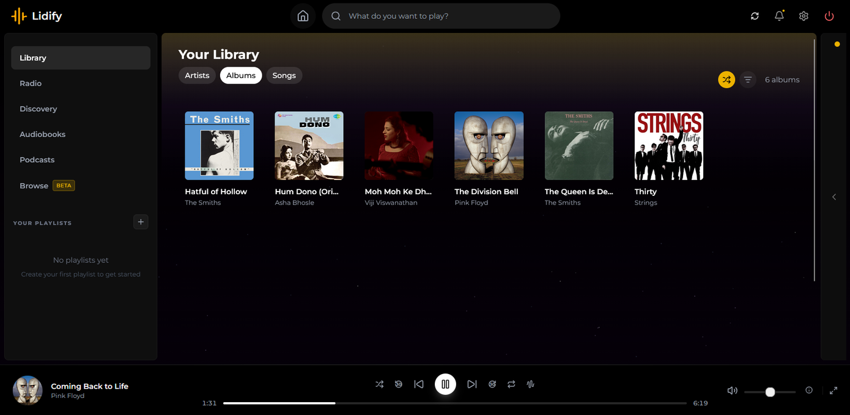The height and width of the screenshot is (415, 850).
Task: Go to the Home button
Action: [303, 16]
